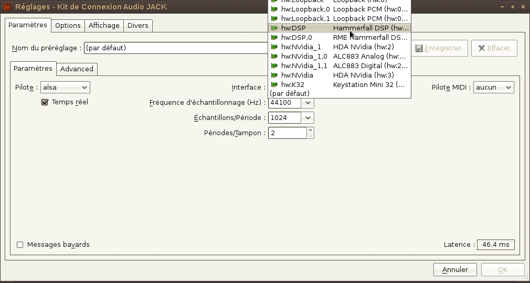The image size is (530, 283).
Task: Choose hw:NVidia HDA NVidia (hw:3)
Action: (340, 75)
